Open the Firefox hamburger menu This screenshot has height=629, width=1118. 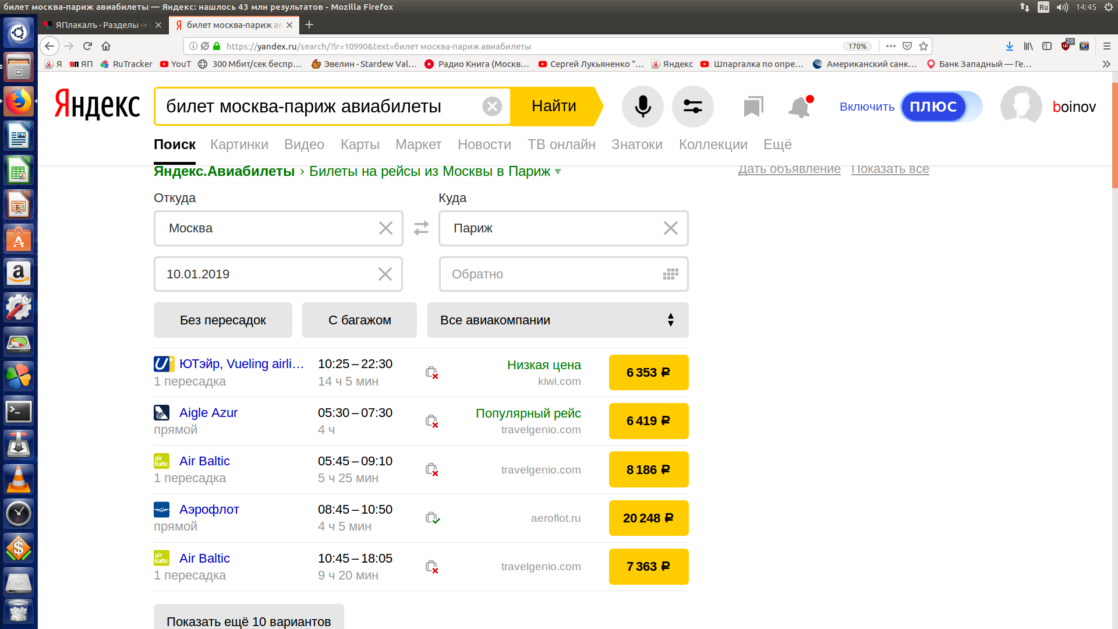(x=1107, y=46)
